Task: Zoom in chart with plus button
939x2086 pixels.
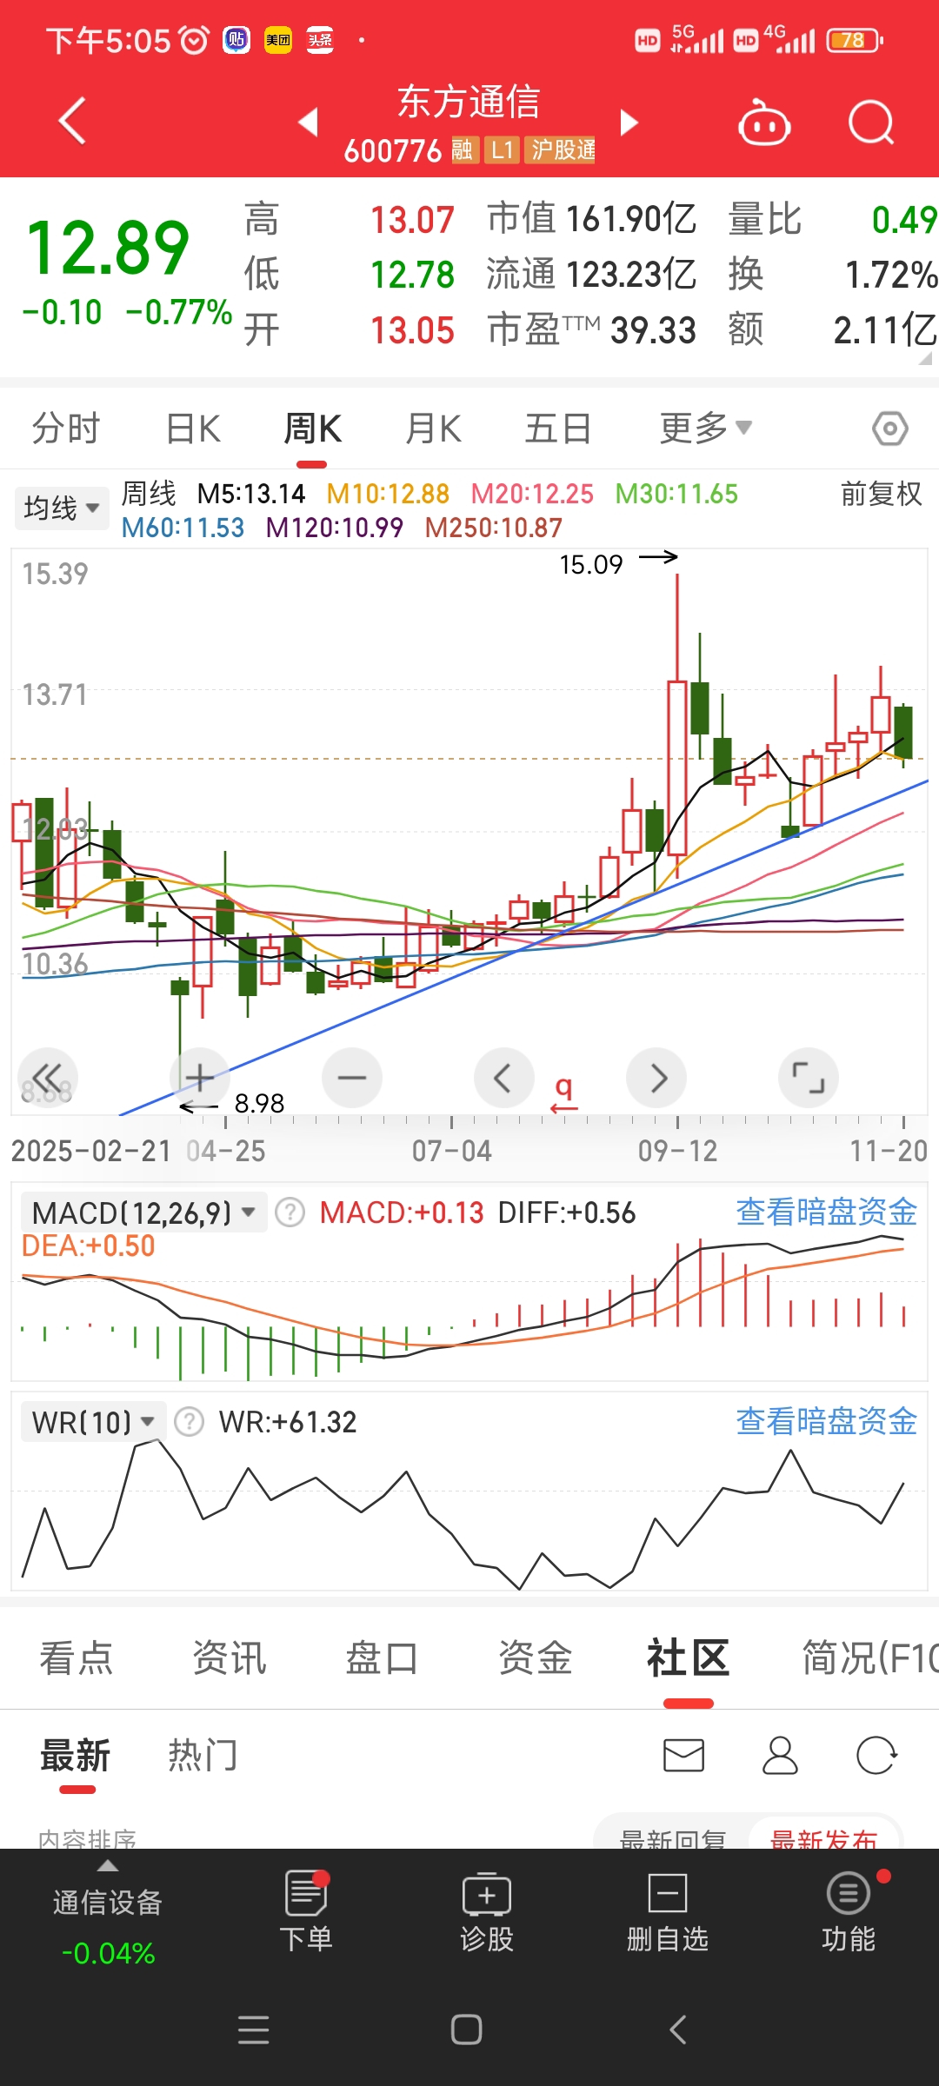Action: pyautogui.click(x=200, y=1078)
